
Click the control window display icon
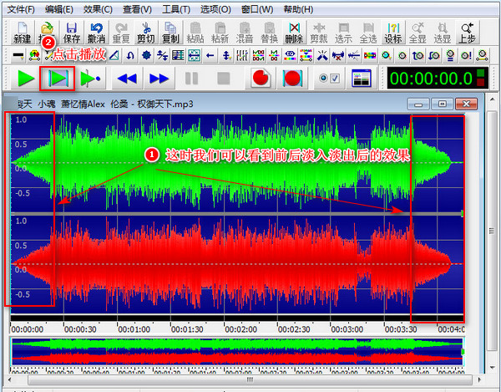coord(361,79)
